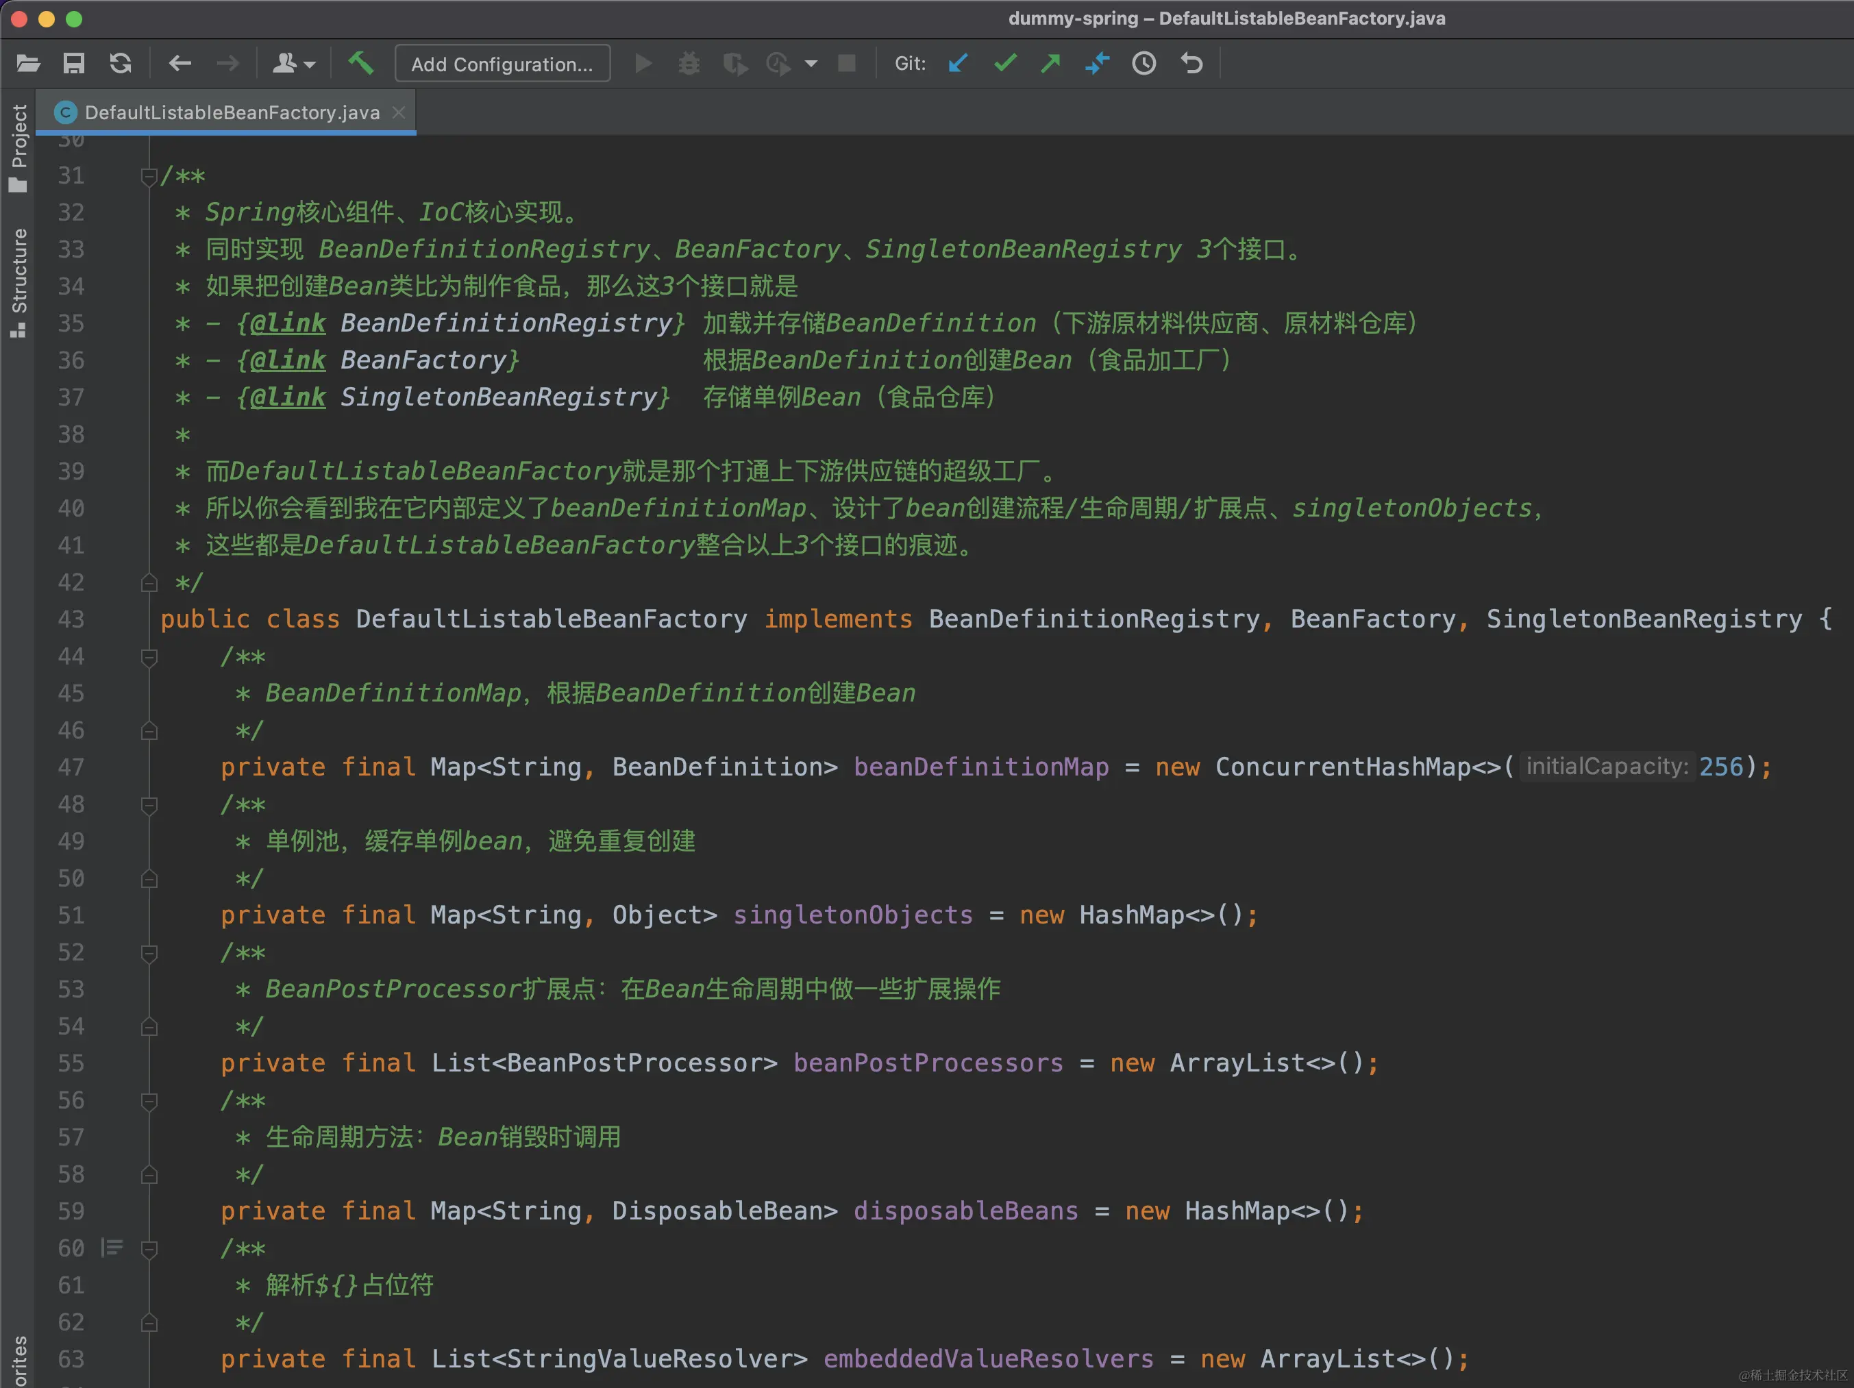Viewport: 1854px width, 1388px height.
Task: Click the Synchronize/reload icon
Action: click(121, 64)
